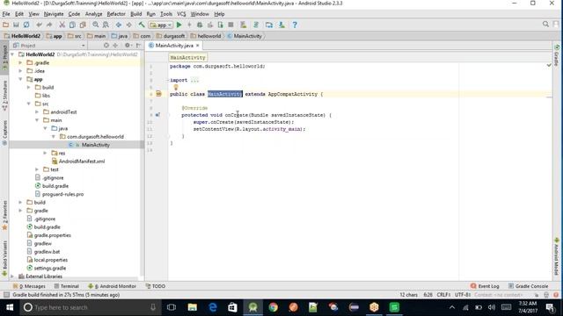563x316 pixels.
Task: Click the Forward navigation arrow icon
Action: pyautogui.click(x=129, y=25)
